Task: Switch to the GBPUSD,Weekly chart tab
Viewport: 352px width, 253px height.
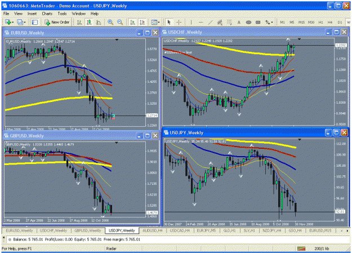Action: [88, 230]
